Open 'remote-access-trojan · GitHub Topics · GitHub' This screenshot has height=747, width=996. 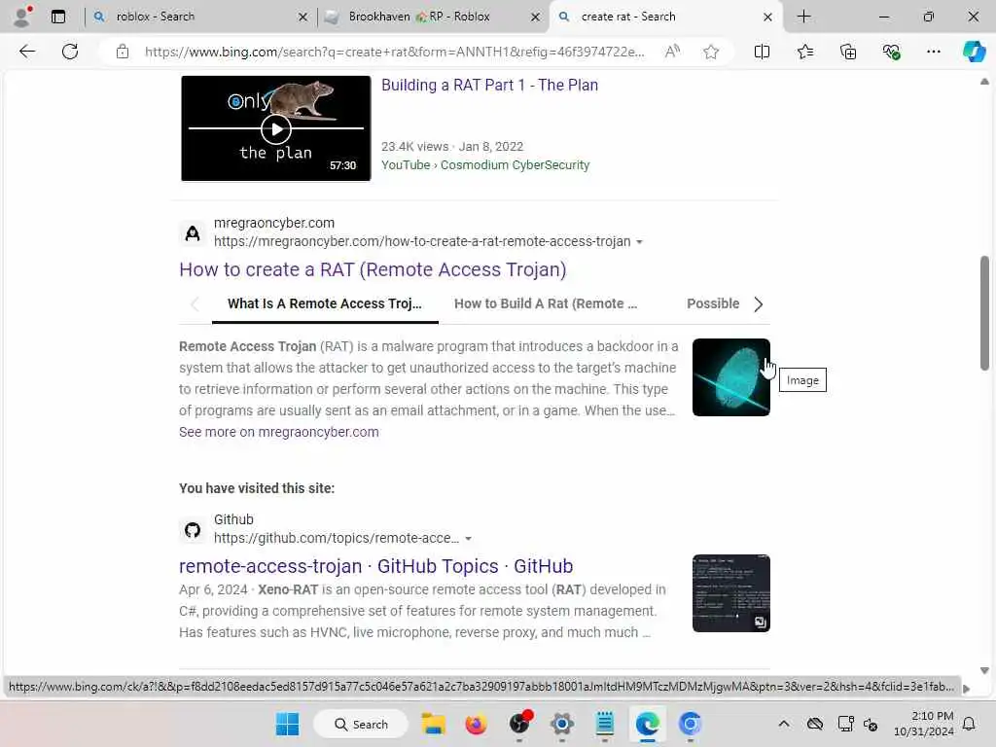point(376,566)
